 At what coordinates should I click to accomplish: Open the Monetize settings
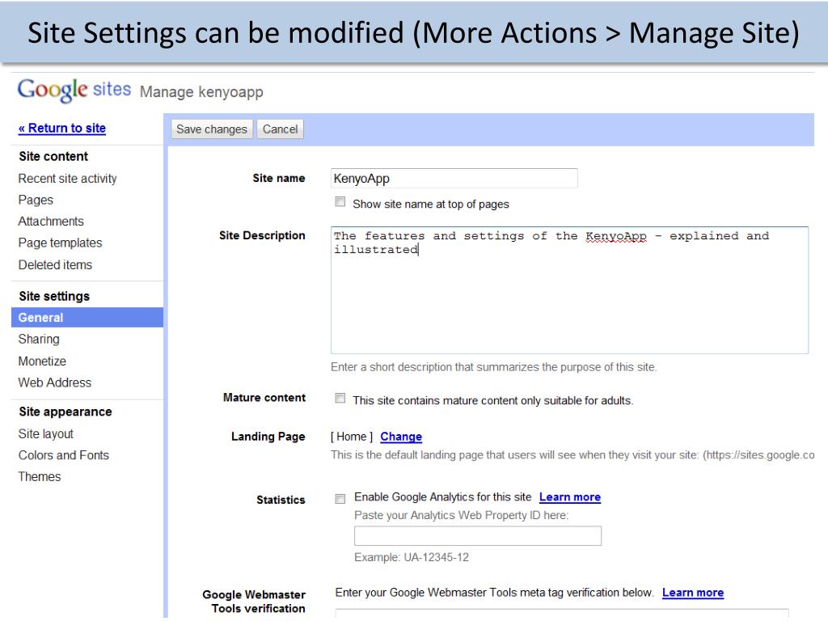(42, 361)
